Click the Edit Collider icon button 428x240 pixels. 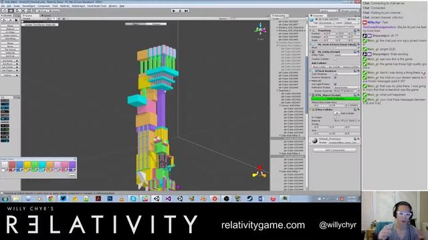(x=337, y=113)
